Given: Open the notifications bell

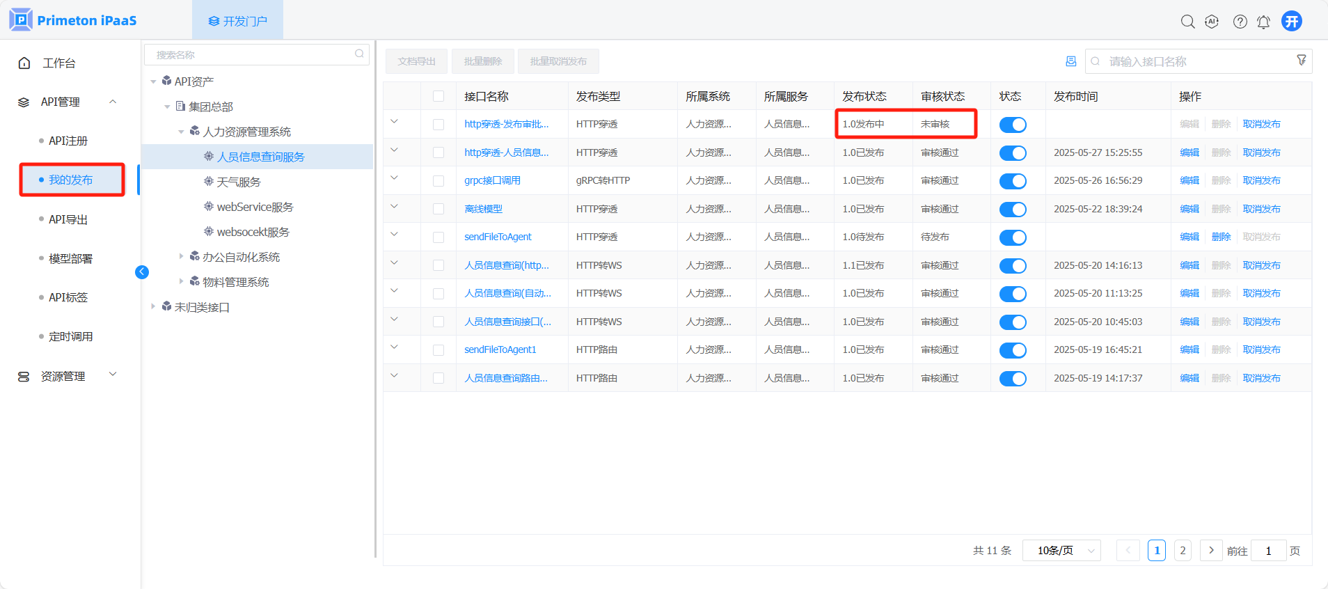Looking at the screenshot, I should tap(1263, 22).
